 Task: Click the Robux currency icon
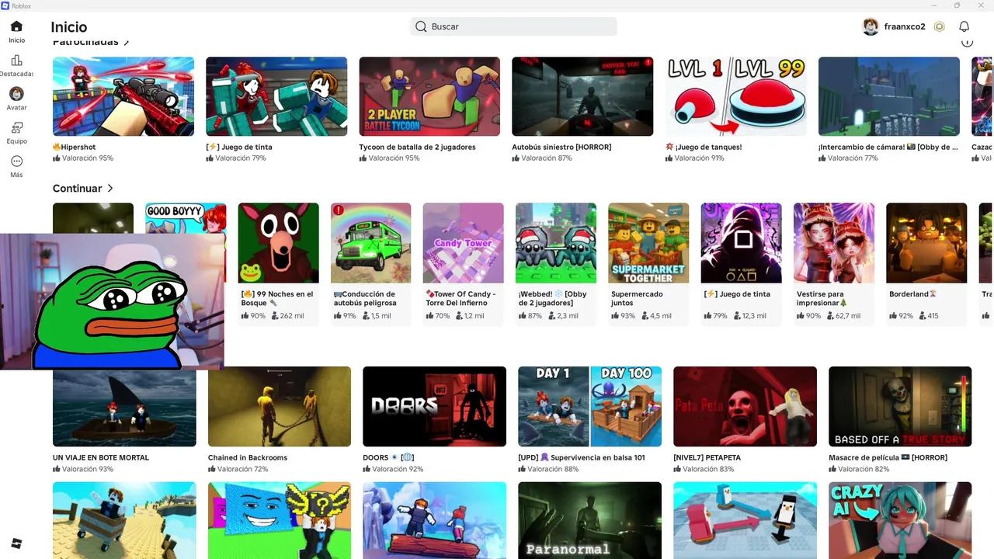tap(939, 26)
